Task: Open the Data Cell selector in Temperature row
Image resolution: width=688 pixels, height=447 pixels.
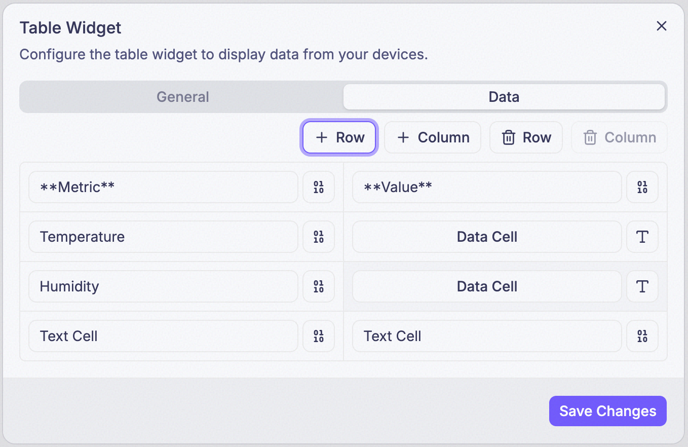Action: (487, 237)
